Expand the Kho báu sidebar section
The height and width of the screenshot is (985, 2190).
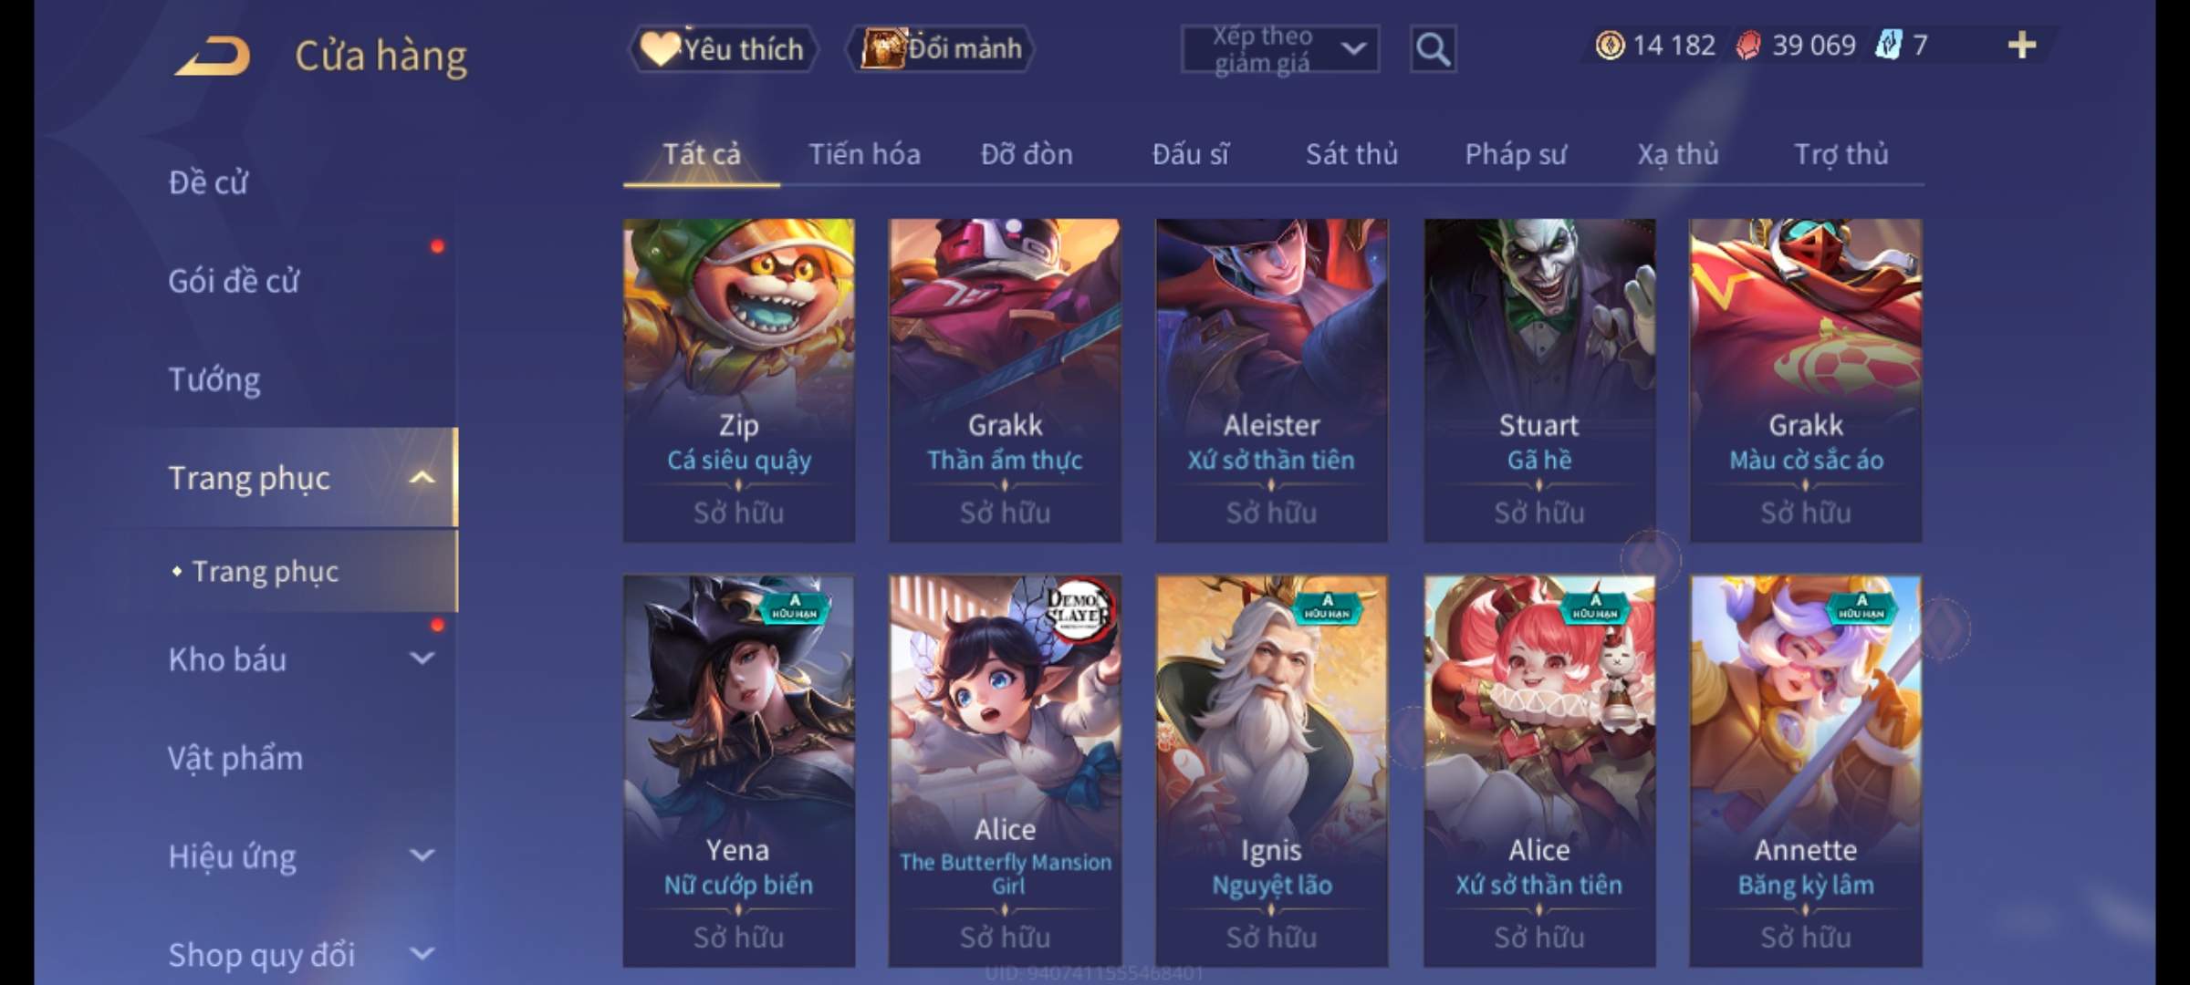[421, 658]
